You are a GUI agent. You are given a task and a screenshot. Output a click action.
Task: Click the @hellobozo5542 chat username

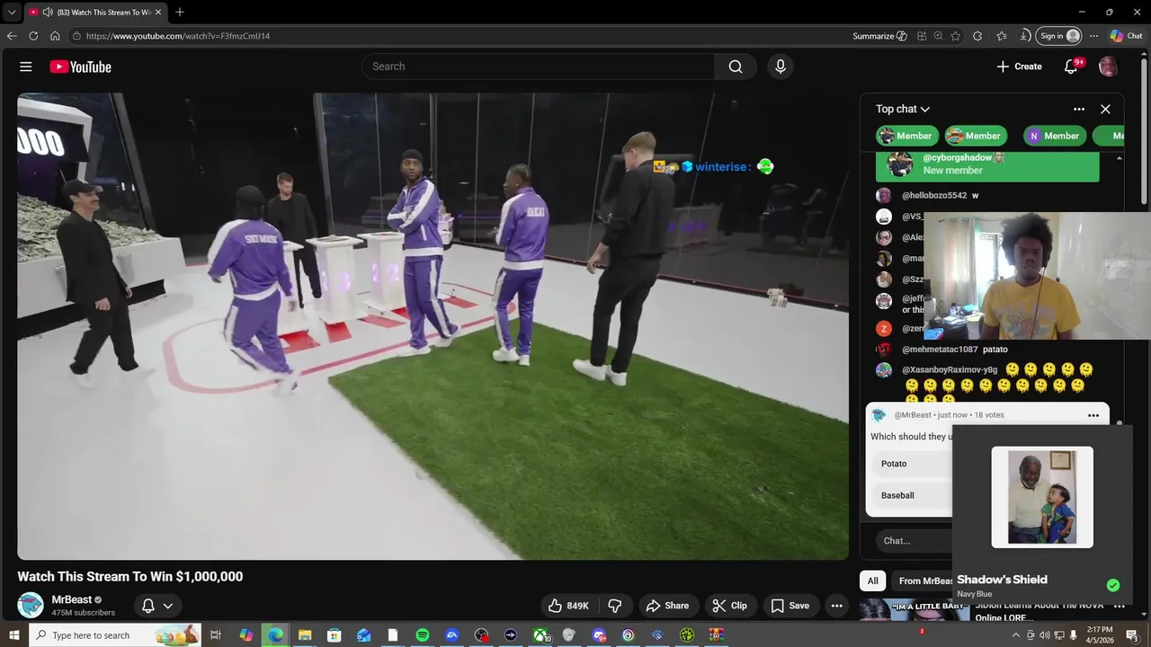934,195
